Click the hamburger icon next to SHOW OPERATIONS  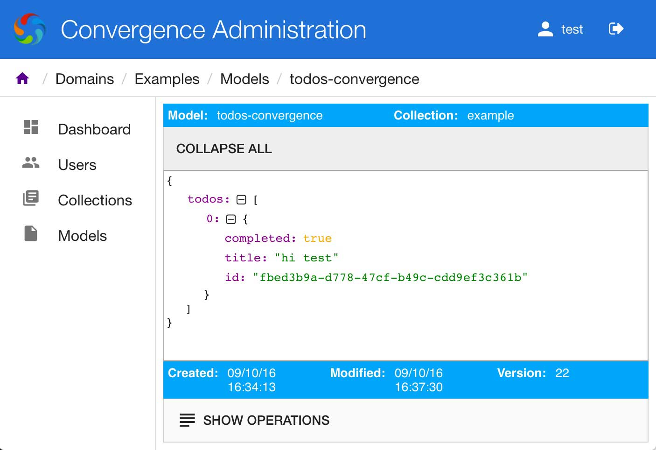pyautogui.click(x=187, y=420)
